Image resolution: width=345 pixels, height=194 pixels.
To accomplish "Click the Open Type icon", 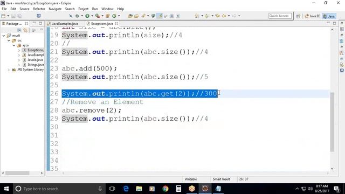I will click(130, 16).
